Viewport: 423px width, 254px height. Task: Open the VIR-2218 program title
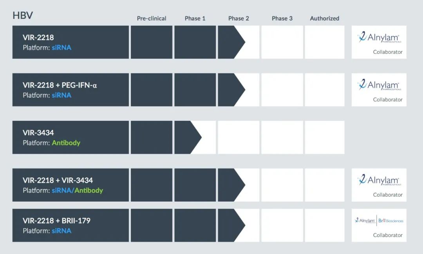(x=38, y=38)
